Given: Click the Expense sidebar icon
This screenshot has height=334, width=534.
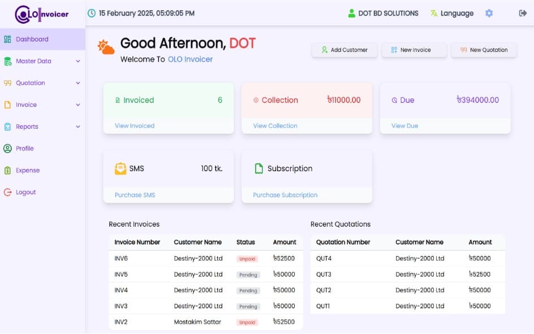Looking at the screenshot, I should point(7,170).
